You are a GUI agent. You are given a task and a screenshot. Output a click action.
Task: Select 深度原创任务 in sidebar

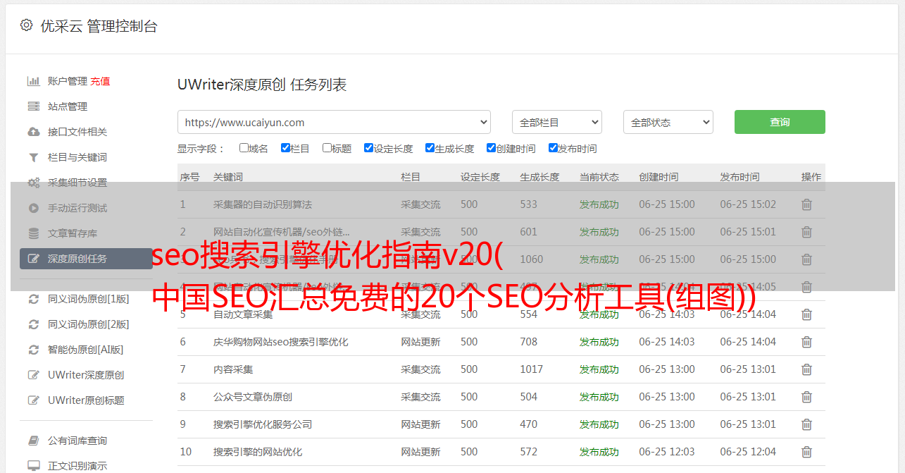coord(86,259)
